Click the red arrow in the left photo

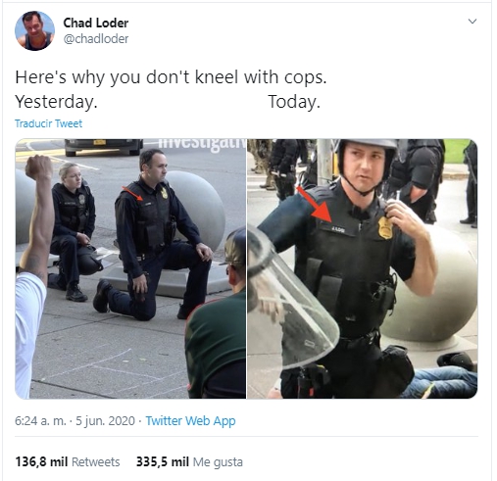132,193
